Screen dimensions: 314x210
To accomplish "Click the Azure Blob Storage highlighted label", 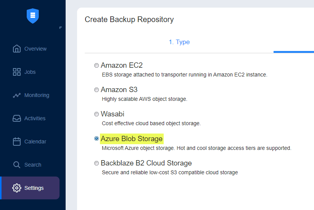I will click(x=132, y=138).
